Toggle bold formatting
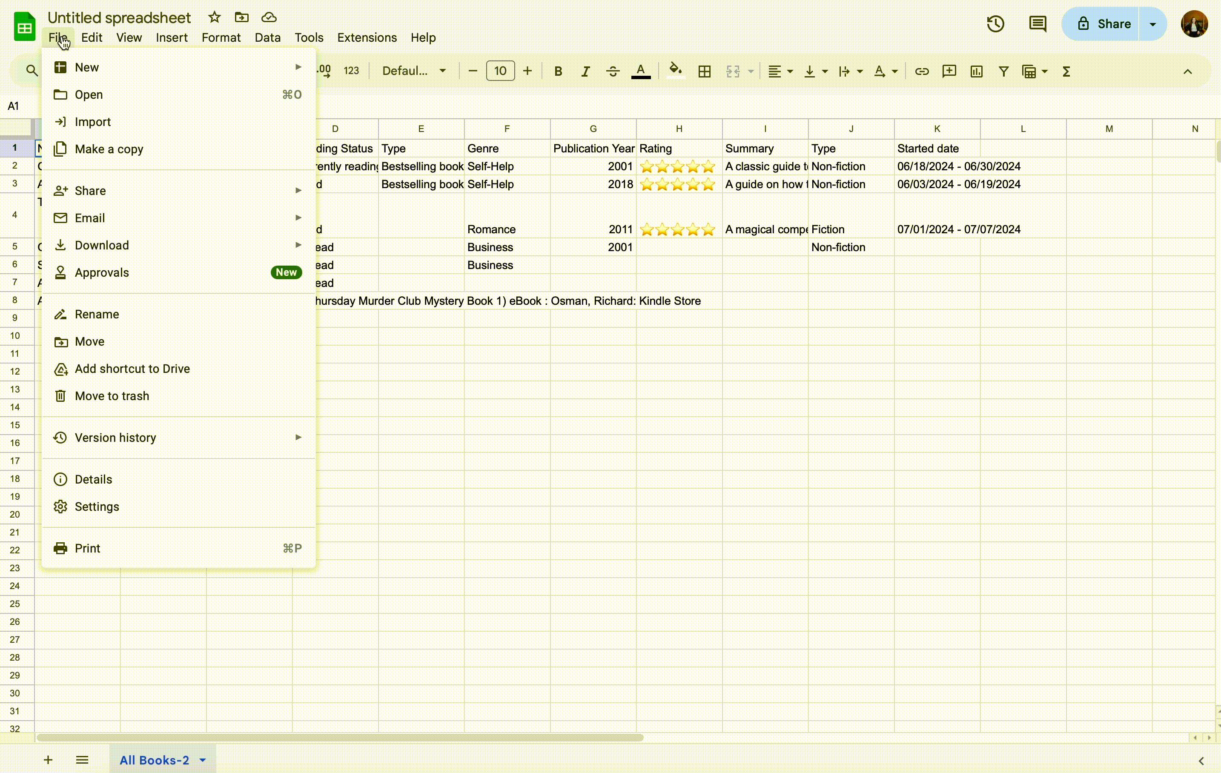 558,72
